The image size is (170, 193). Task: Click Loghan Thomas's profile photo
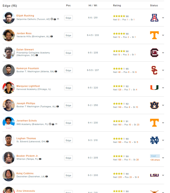[8, 140]
